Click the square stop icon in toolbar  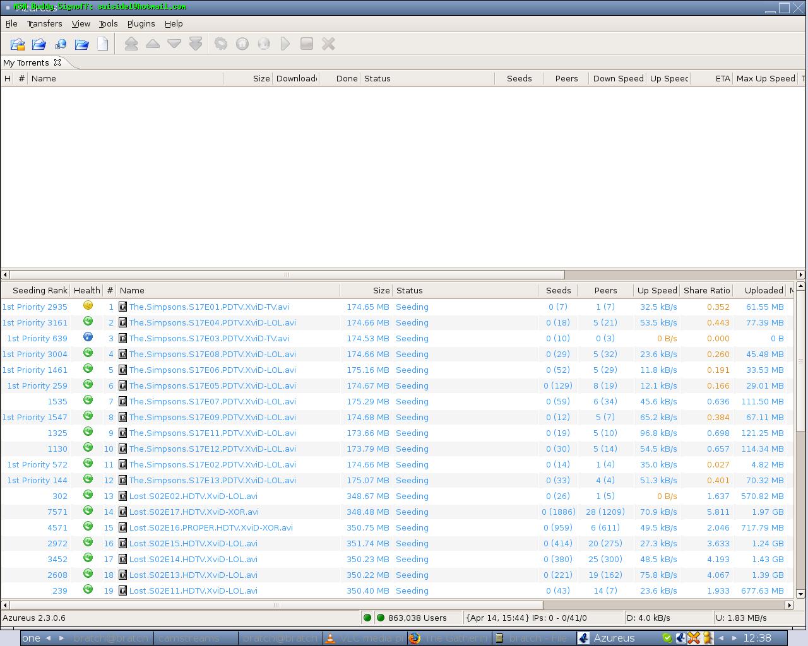pos(307,44)
